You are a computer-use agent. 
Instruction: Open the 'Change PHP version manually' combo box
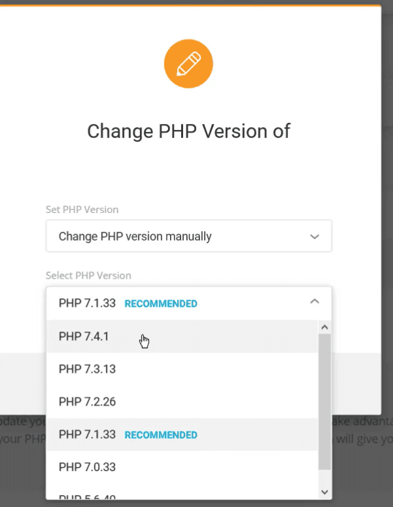tap(188, 236)
